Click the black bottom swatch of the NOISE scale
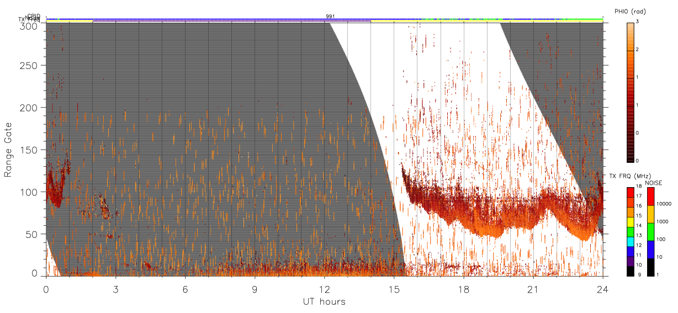Image resolution: width=678 pixels, height=313 pixels. pyautogui.click(x=650, y=267)
